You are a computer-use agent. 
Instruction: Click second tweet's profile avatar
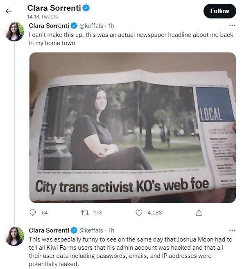pyautogui.click(x=14, y=236)
